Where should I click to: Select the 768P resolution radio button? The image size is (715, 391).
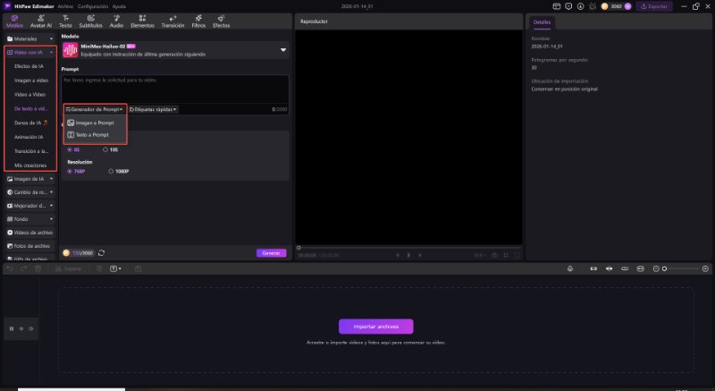pyautogui.click(x=69, y=171)
